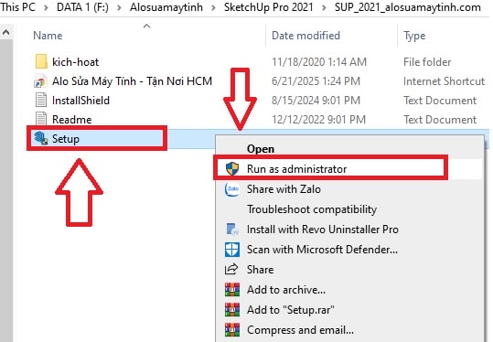Screen dimensions: 493x342
Task: Choose the Share menu entry
Action: 261,270
